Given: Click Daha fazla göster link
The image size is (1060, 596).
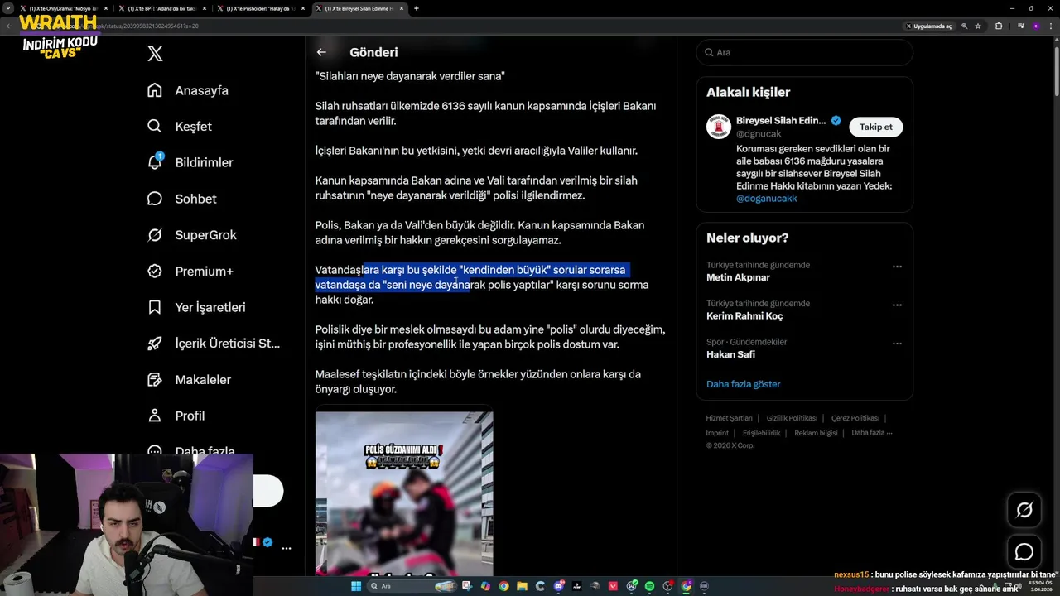Looking at the screenshot, I should click(x=744, y=384).
